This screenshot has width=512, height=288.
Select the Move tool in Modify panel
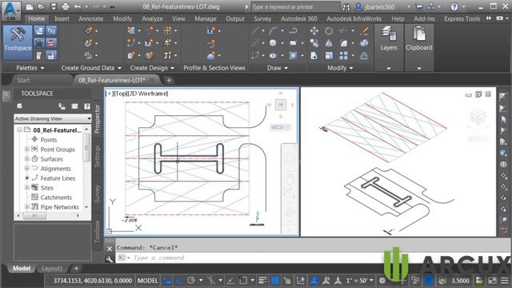click(x=314, y=30)
